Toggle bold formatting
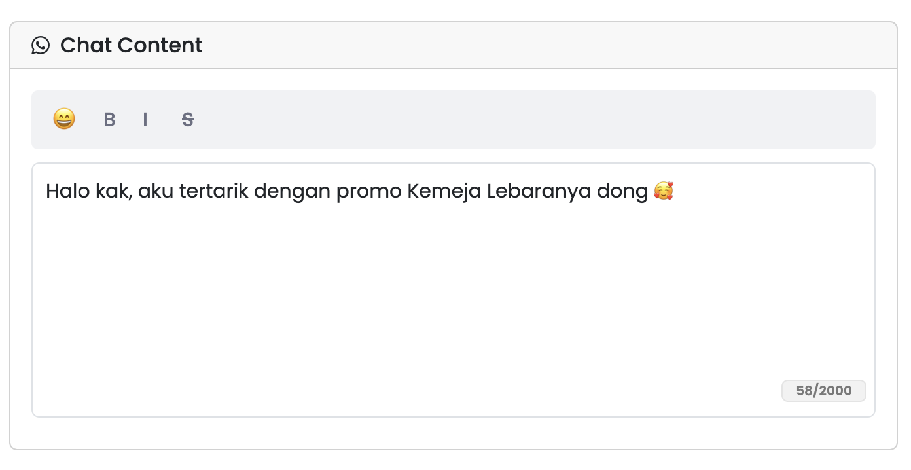The height and width of the screenshot is (470, 911). 109,120
